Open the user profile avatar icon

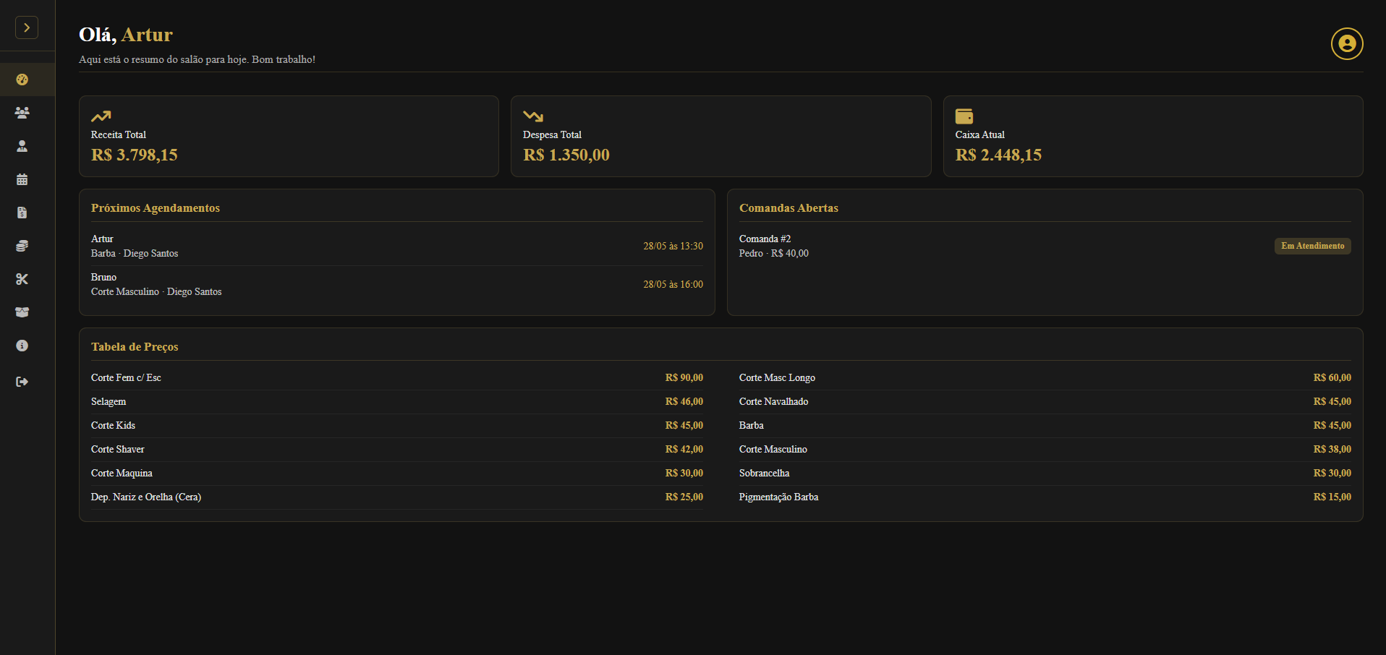(1347, 44)
